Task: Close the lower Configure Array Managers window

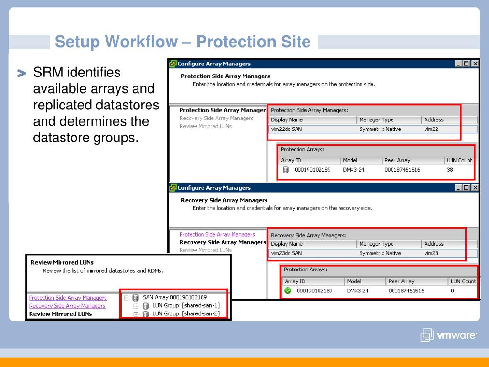Action: click(x=475, y=188)
